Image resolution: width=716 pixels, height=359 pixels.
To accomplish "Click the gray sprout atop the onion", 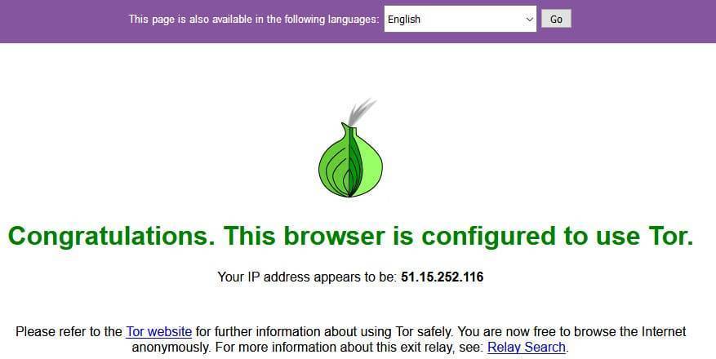I will 362,112.
